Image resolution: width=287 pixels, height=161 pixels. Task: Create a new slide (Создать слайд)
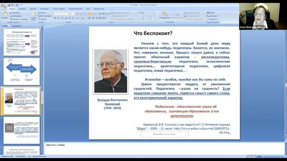tap(33, 16)
